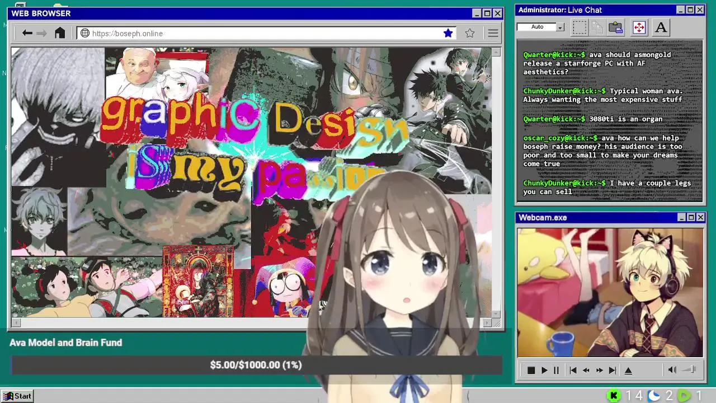Eject media in Webcam.exe

coord(628,370)
